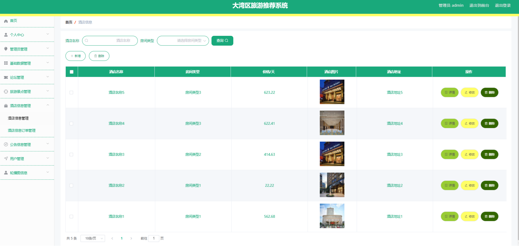This screenshot has width=519, height=248.
Task: Check the box for 酒店名称1 row
Action: point(71,217)
